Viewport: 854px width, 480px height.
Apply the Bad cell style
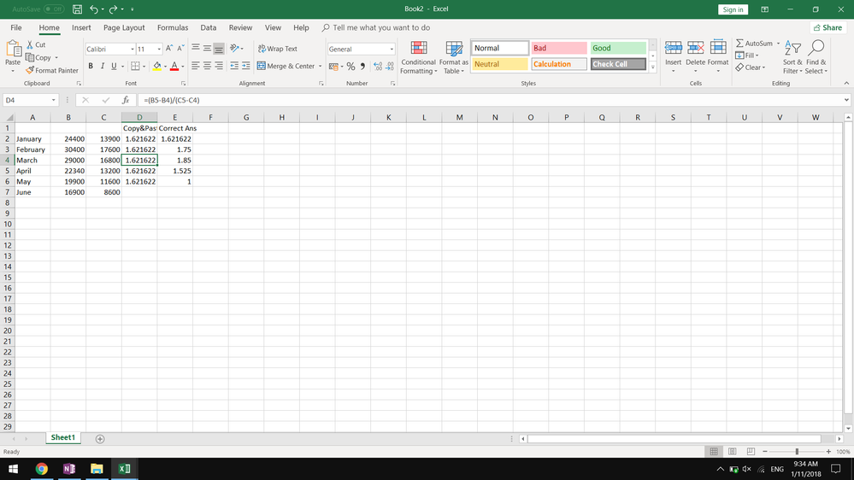(559, 48)
